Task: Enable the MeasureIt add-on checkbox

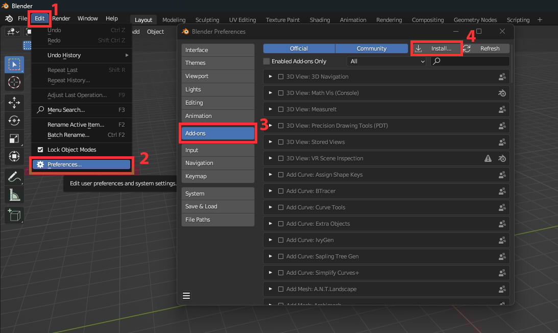Action: pos(281,109)
